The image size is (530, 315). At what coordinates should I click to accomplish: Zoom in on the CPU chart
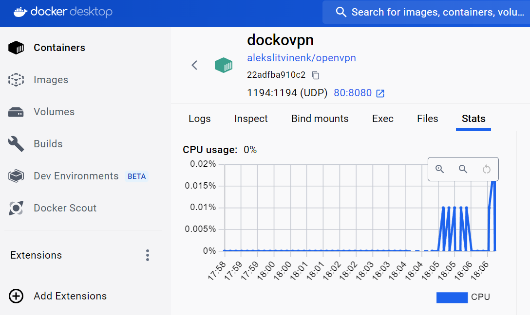439,169
